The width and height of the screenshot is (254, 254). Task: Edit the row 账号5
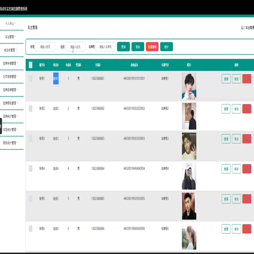pos(236,199)
